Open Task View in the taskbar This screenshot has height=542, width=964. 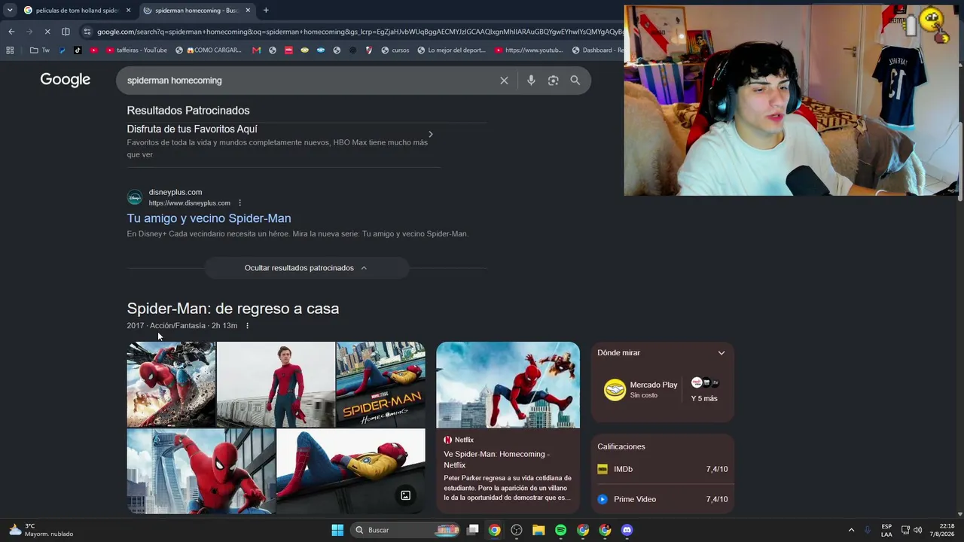coord(473,530)
